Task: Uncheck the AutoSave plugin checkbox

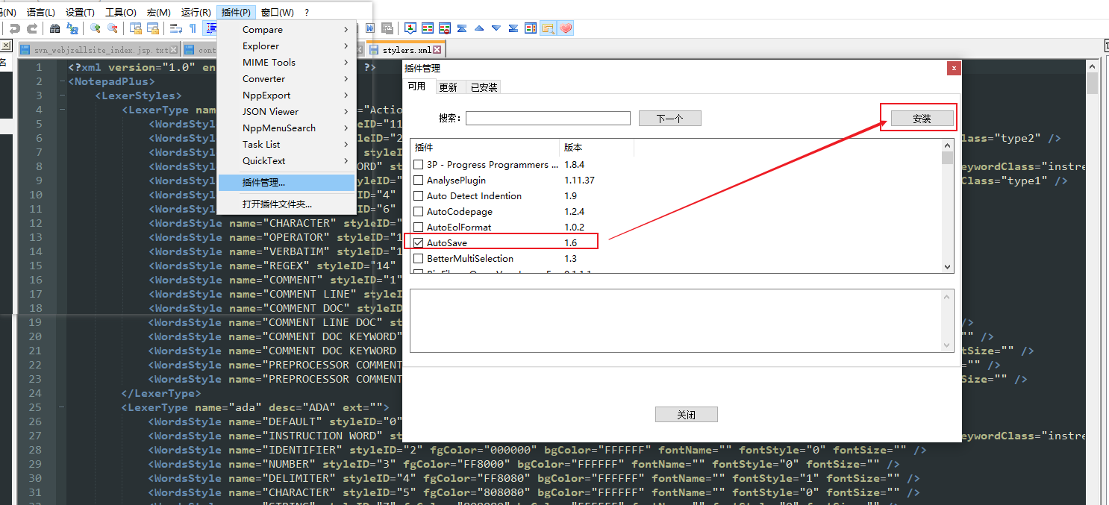Action: (419, 242)
